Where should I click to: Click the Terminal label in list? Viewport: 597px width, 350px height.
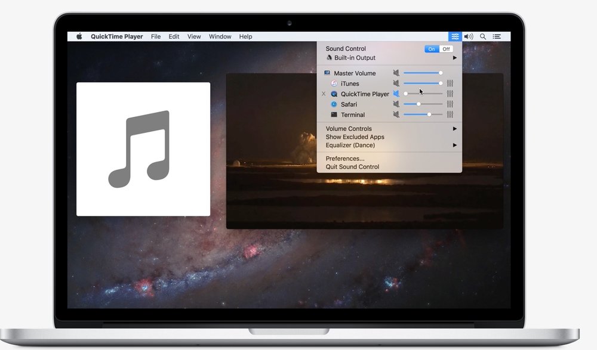pos(353,114)
